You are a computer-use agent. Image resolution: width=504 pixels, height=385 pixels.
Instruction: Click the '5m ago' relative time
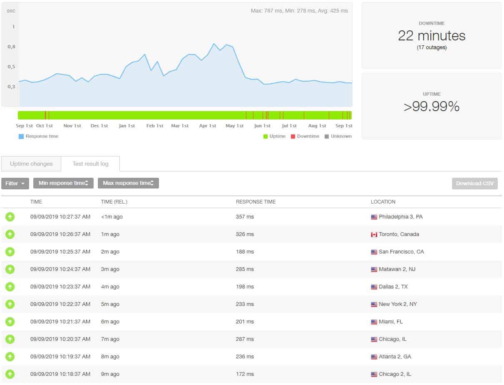point(110,304)
